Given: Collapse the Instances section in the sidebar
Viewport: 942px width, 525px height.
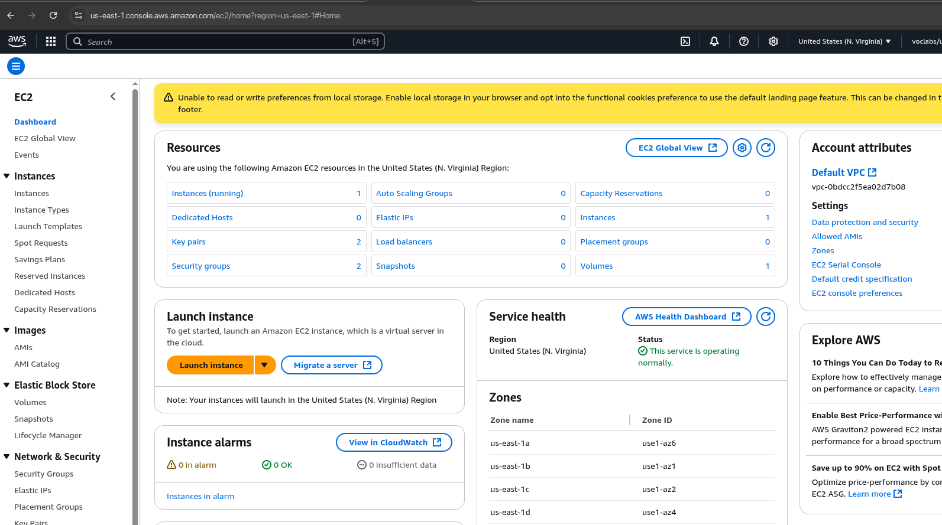Looking at the screenshot, I should [7, 176].
